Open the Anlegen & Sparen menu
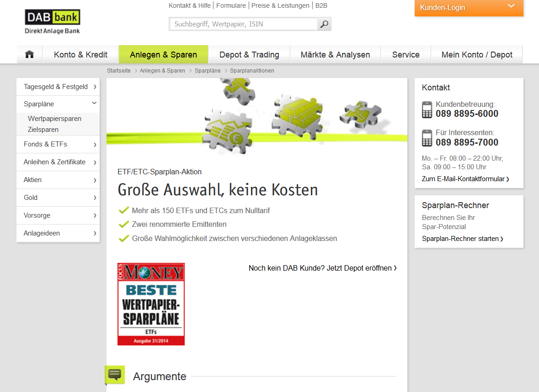 (x=164, y=55)
